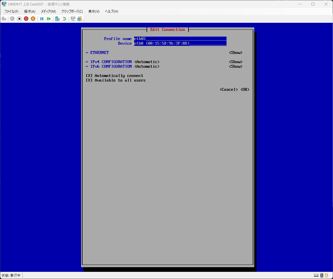Click the Profile name label

click(x=118, y=39)
